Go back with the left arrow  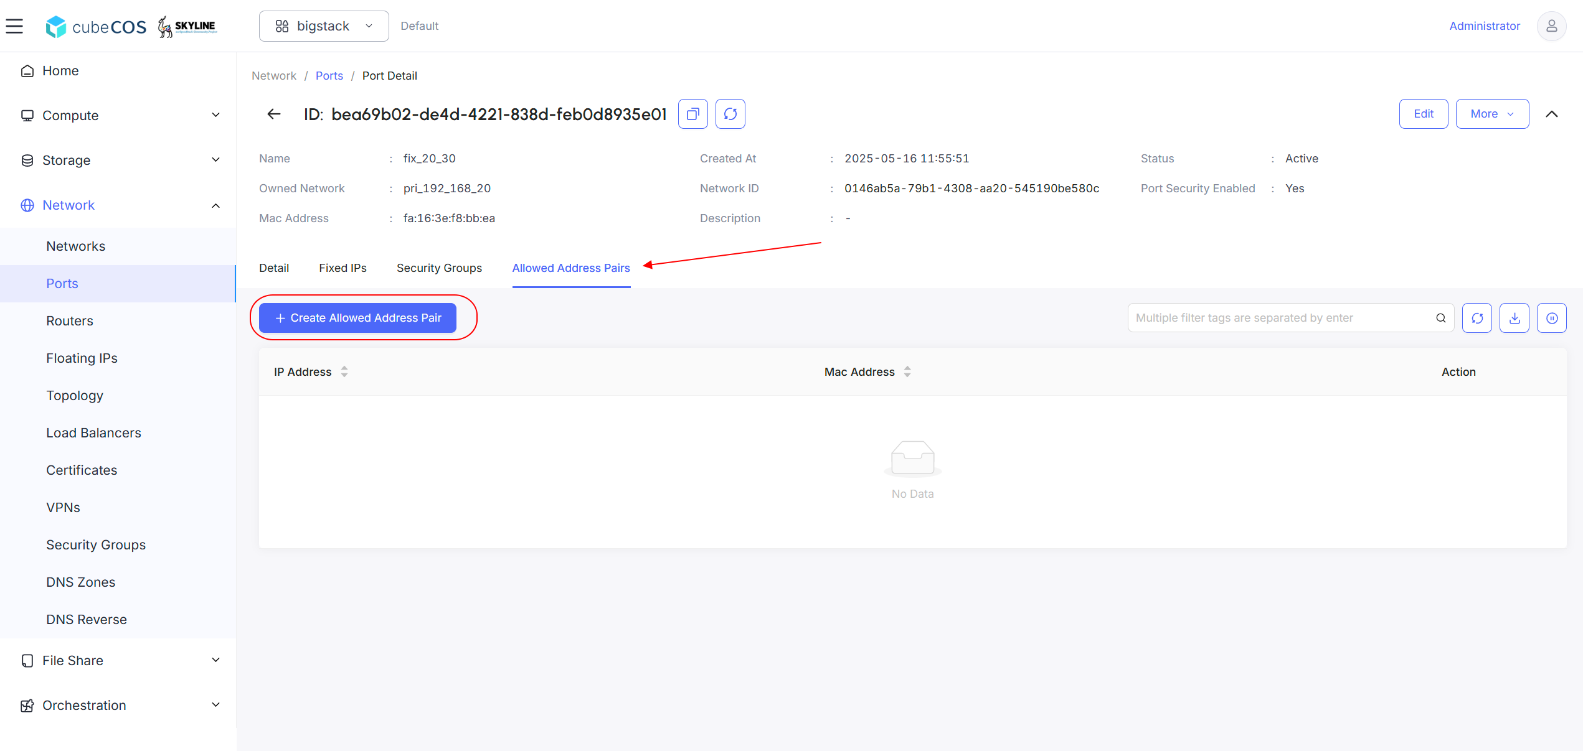(x=274, y=114)
